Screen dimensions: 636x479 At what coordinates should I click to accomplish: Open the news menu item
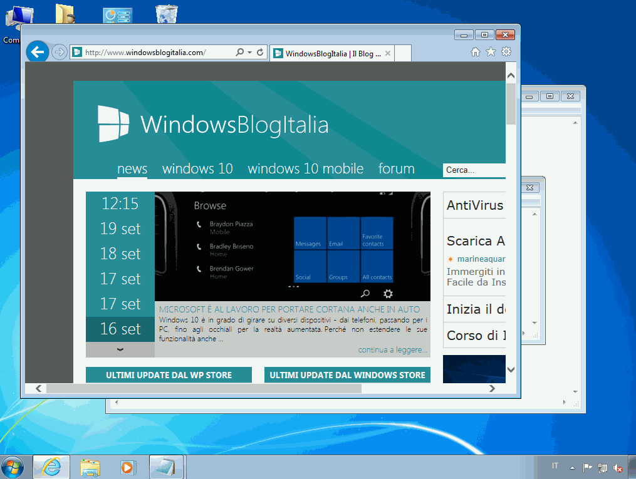132,168
